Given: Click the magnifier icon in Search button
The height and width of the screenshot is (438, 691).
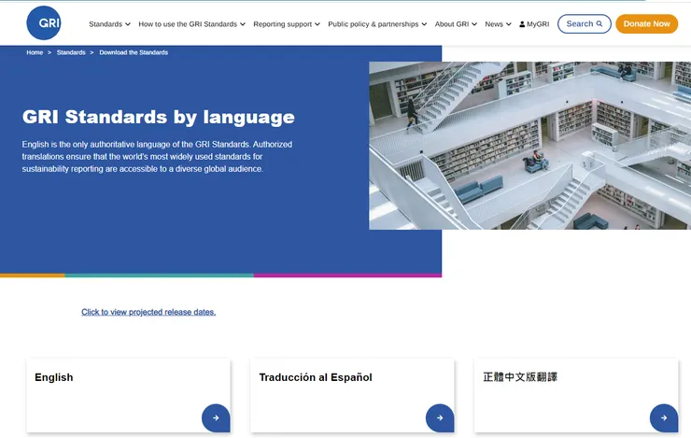Looking at the screenshot, I should click(x=599, y=23).
